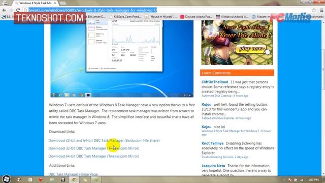Open commenter Knot Tellinya's profile

[212, 143]
